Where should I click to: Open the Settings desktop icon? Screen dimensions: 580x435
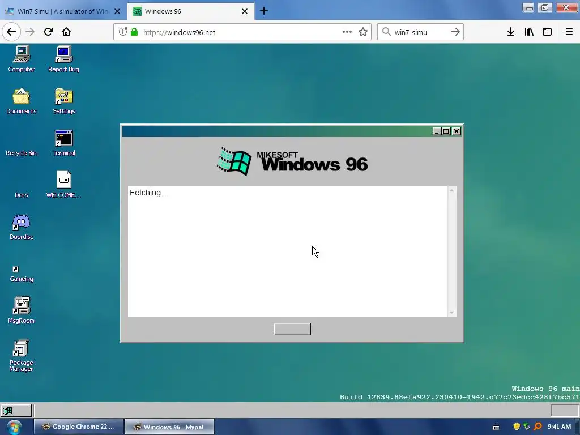coord(63,101)
